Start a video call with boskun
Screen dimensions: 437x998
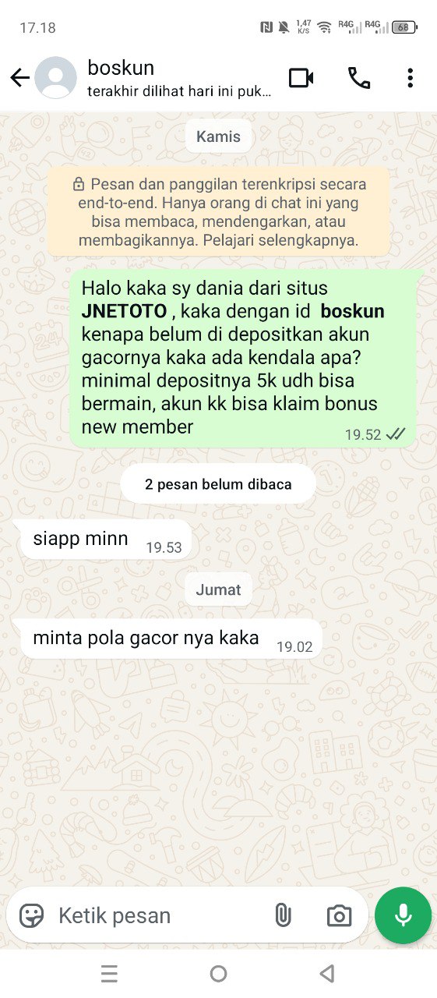click(301, 77)
